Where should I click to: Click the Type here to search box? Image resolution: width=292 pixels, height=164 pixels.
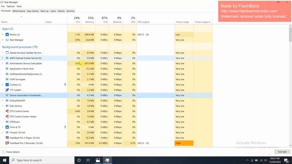(42, 160)
